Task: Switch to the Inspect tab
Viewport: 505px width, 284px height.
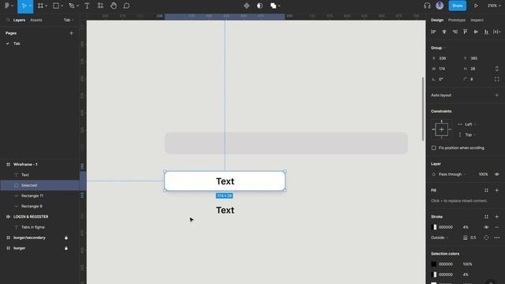Action: click(477, 20)
